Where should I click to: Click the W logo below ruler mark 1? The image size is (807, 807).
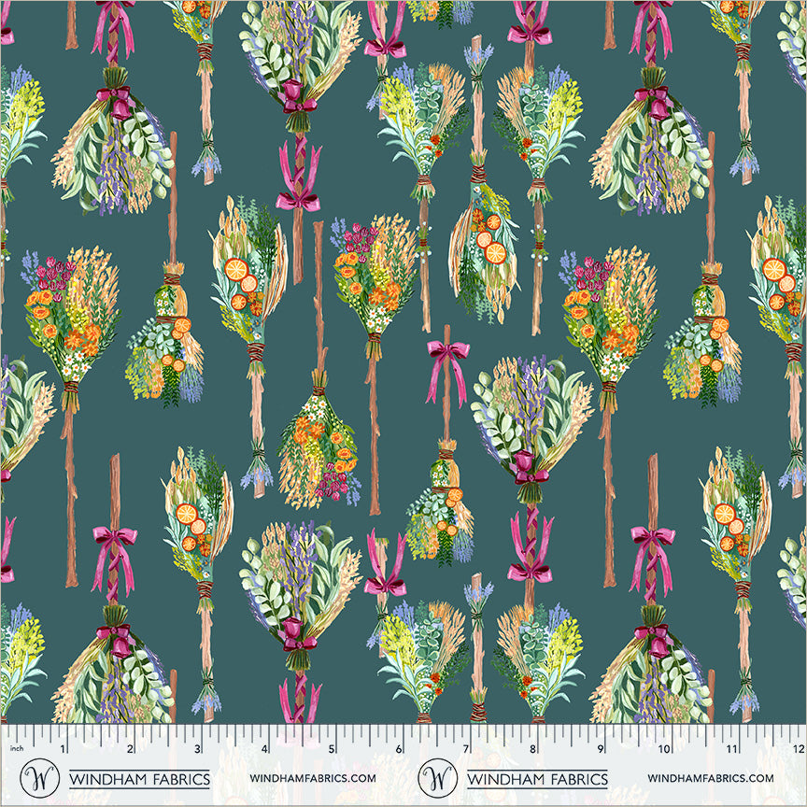[39, 778]
